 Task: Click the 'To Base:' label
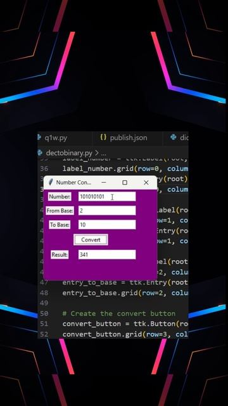pos(60,225)
